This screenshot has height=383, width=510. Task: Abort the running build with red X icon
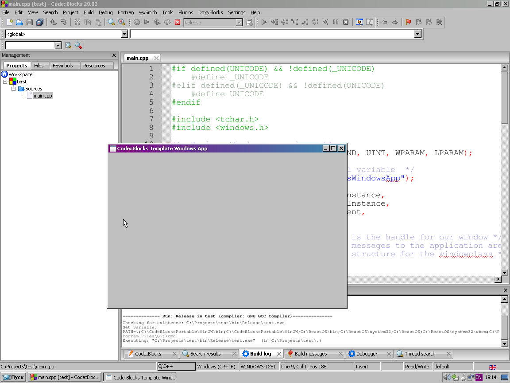(178, 22)
